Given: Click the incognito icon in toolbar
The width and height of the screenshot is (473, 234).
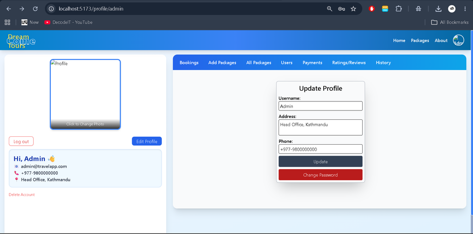Looking at the screenshot, I should [x=418, y=9].
